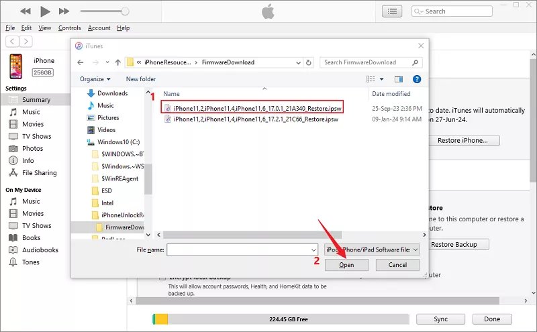The image size is (537, 332).
Task: Click the blue Help icon in dialog
Action: click(x=417, y=79)
